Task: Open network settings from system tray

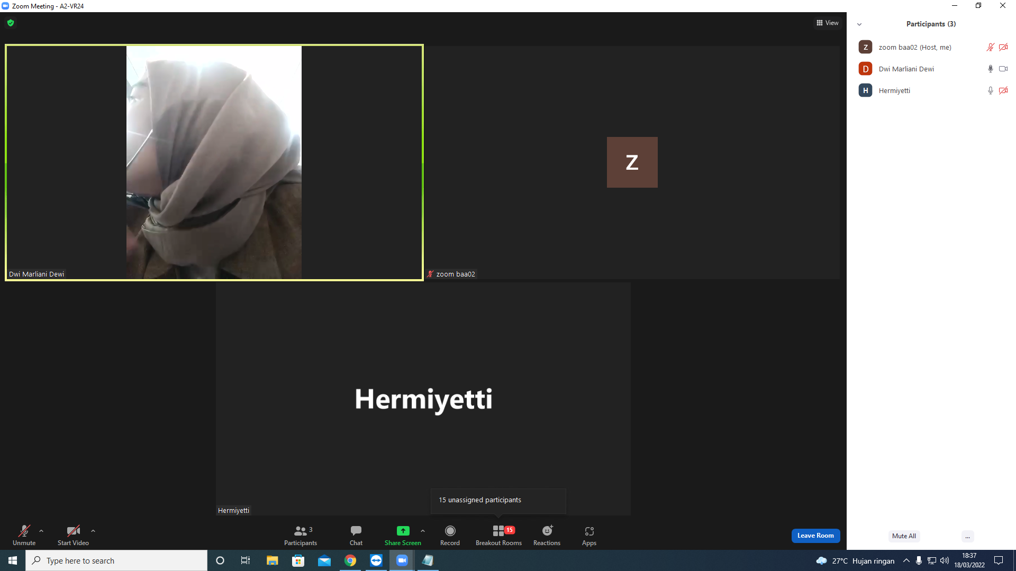Action: pyautogui.click(x=932, y=560)
